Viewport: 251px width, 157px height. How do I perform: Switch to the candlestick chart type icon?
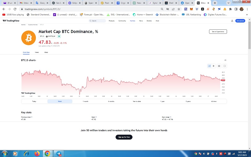click(x=214, y=66)
